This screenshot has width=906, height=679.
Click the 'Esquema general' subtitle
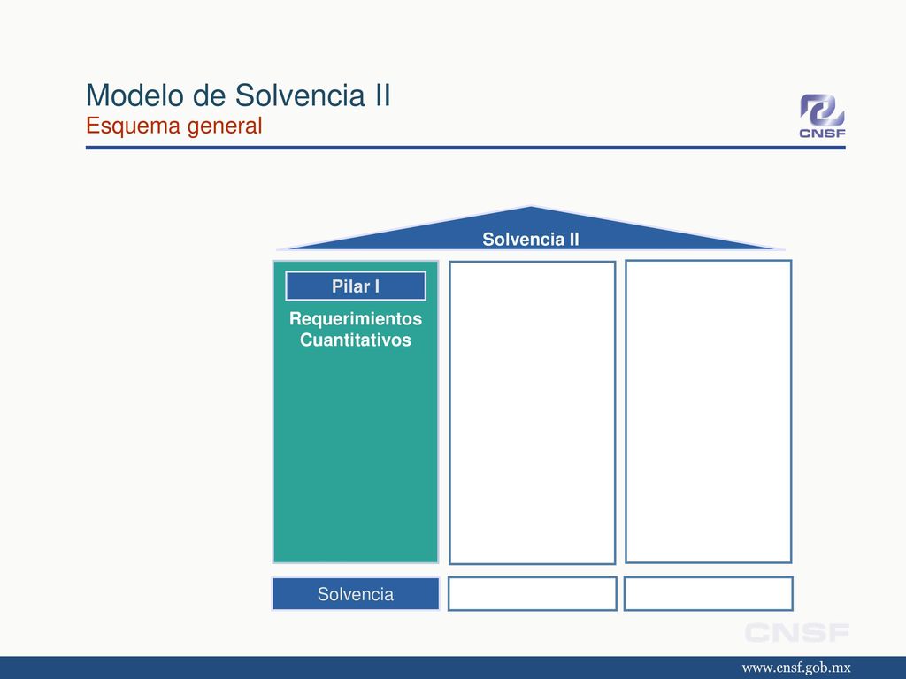coord(174,126)
